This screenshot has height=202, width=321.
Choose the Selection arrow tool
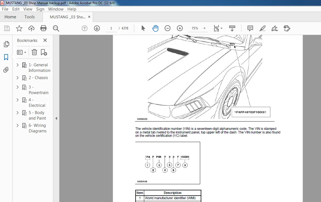click(x=143, y=28)
